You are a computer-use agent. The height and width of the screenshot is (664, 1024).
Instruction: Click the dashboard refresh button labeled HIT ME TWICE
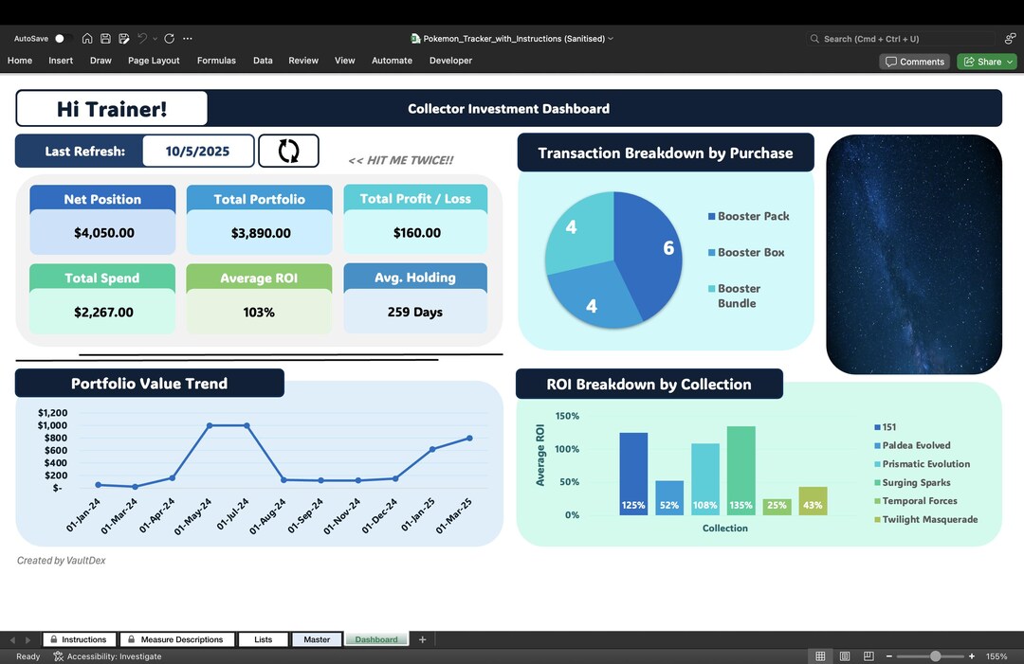[288, 150]
